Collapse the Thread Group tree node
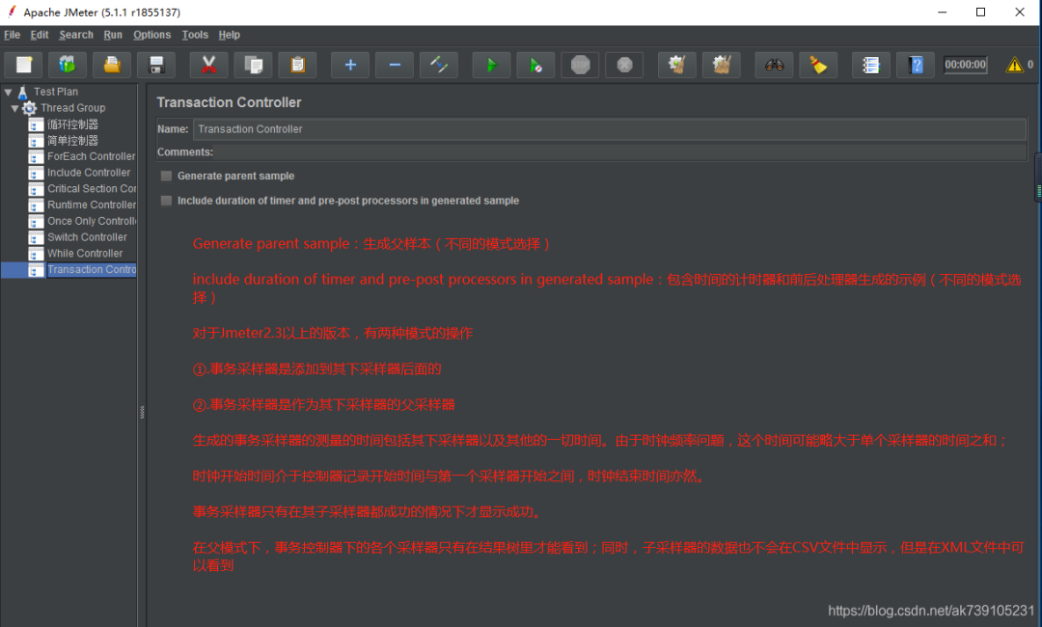This screenshot has height=627, width=1042. click(14, 108)
